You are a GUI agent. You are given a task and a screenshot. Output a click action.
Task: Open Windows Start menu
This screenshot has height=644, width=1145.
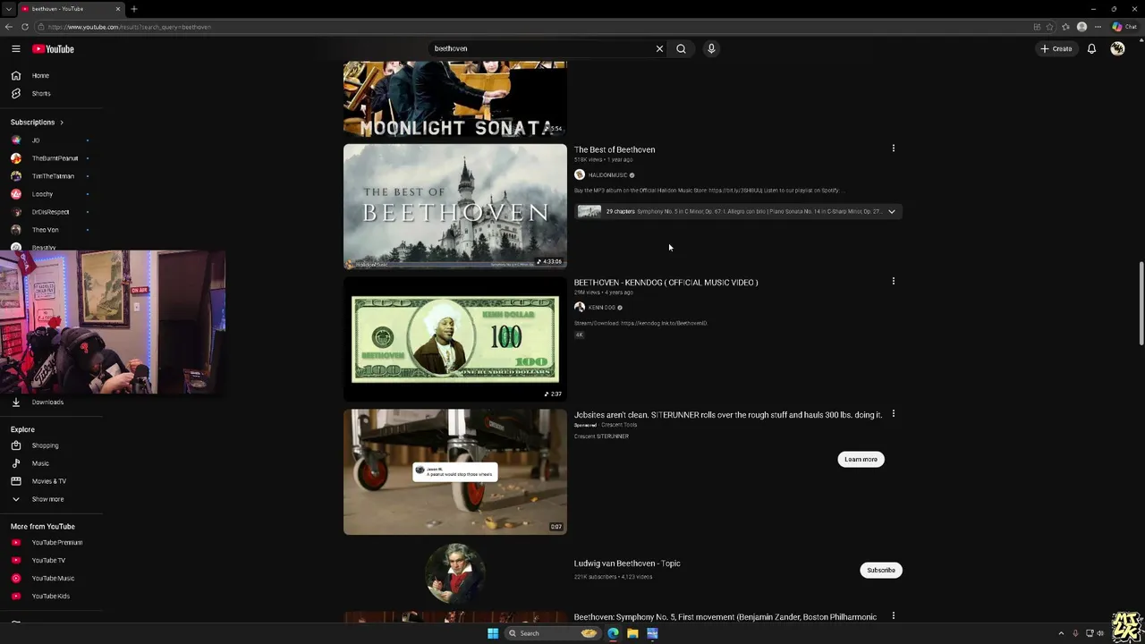point(493,633)
